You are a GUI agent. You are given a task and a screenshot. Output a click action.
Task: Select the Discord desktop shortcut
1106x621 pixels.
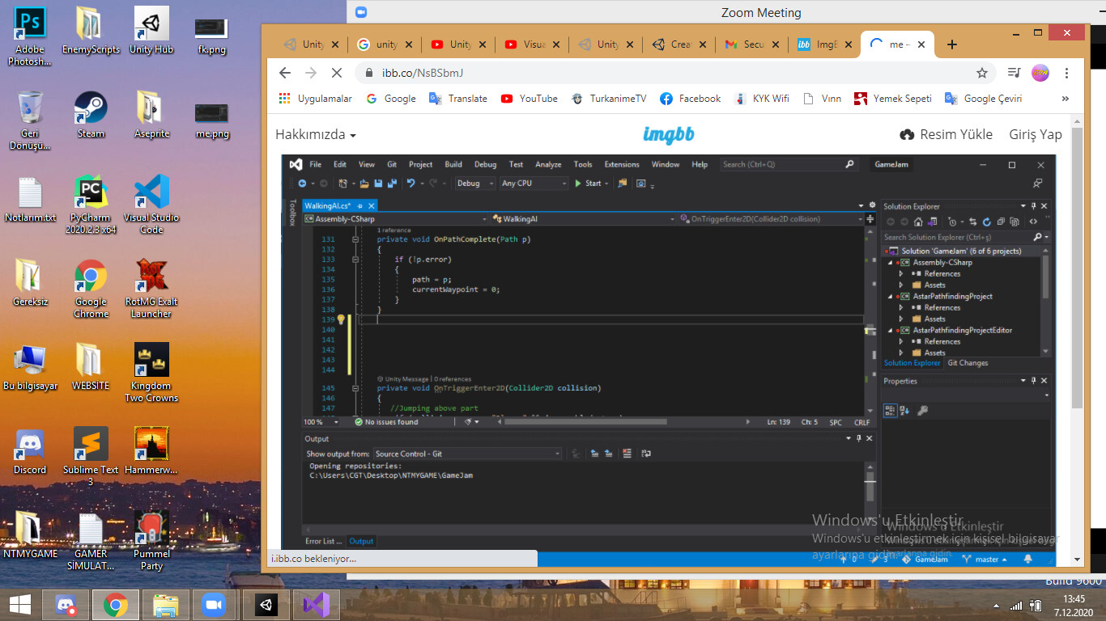(30, 451)
